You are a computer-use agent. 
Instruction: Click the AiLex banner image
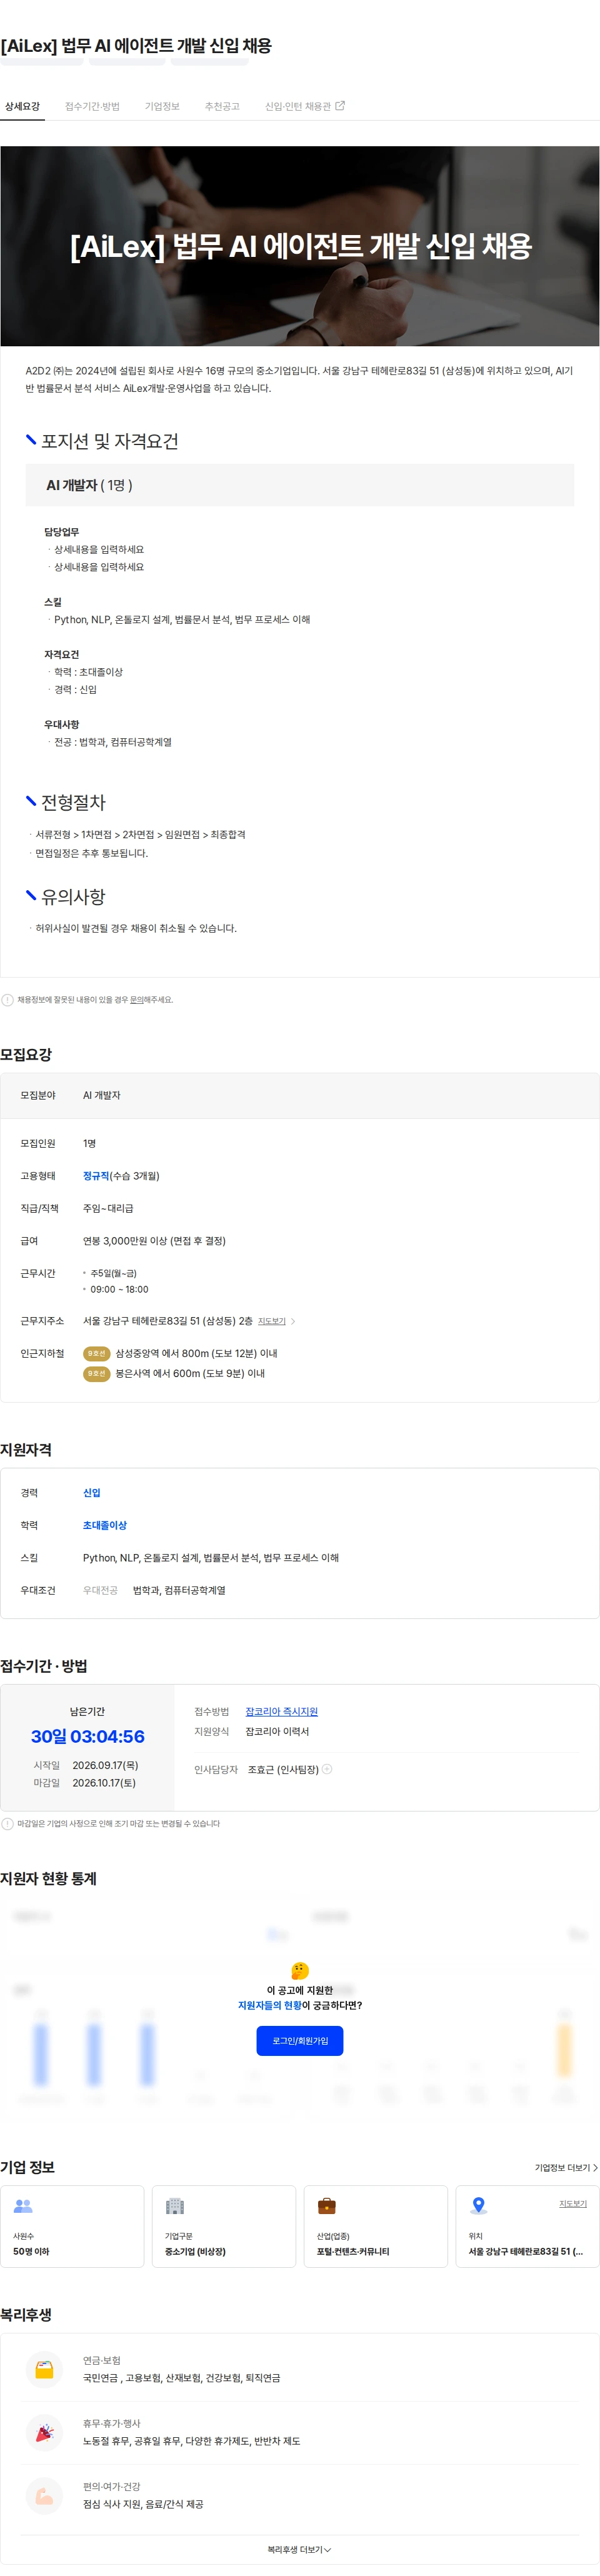pos(300,246)
